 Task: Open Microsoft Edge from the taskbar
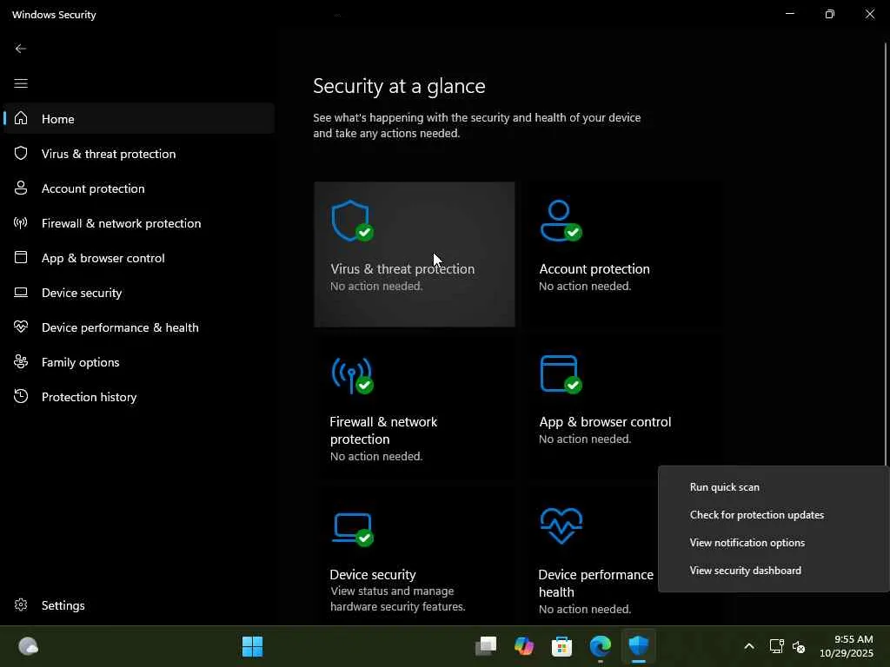pyautogui.click(x=601, y=646)
